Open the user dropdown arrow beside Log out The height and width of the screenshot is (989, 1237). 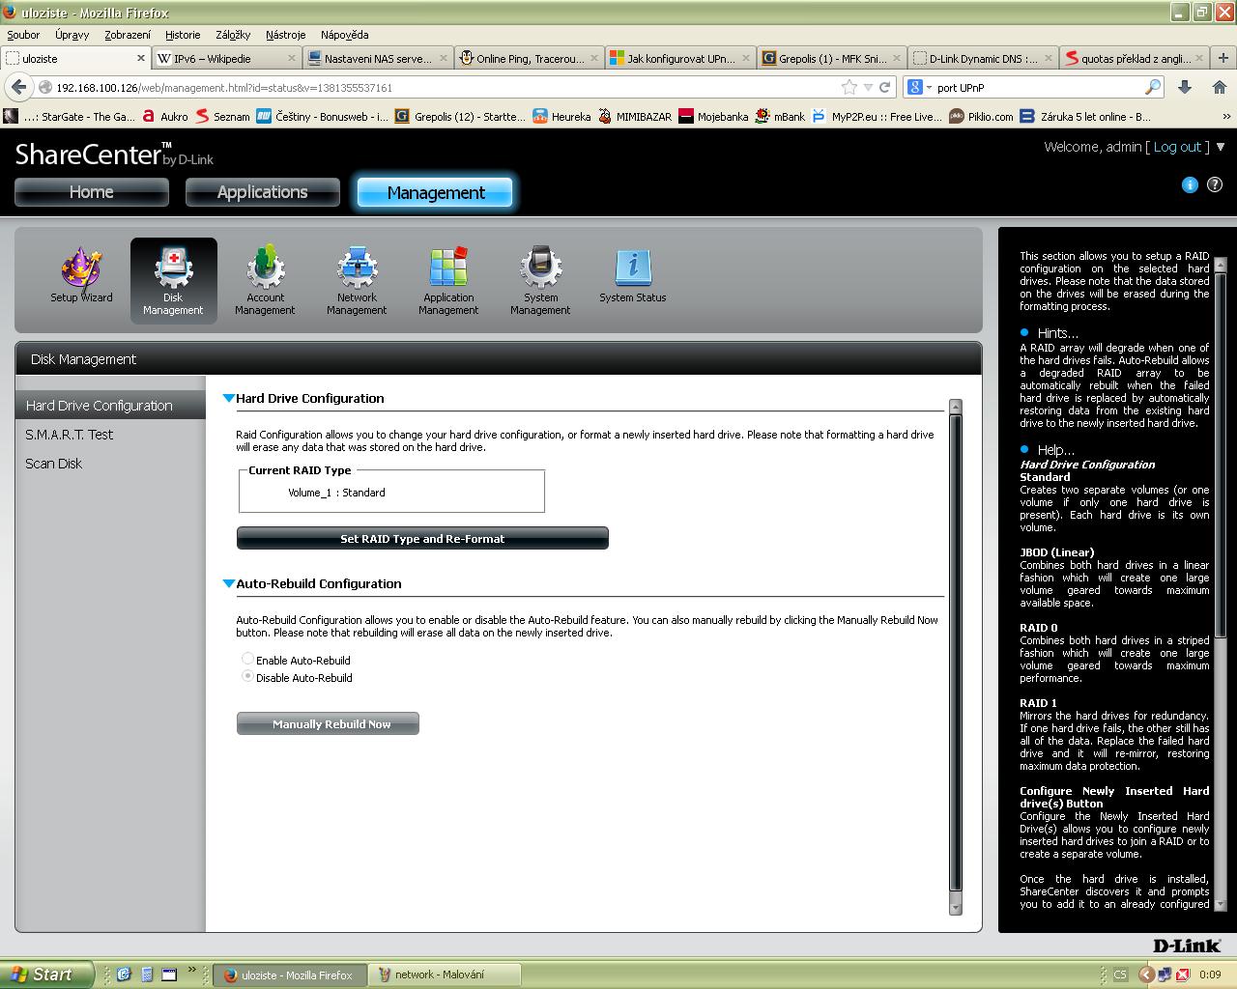pyautogui.click(x=1220, y=147)
